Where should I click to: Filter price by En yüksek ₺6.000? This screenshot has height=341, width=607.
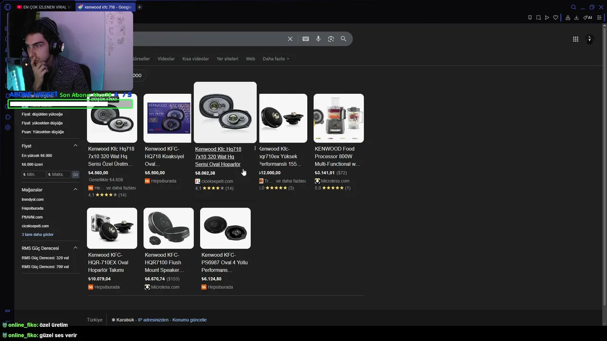click(37, 155)
